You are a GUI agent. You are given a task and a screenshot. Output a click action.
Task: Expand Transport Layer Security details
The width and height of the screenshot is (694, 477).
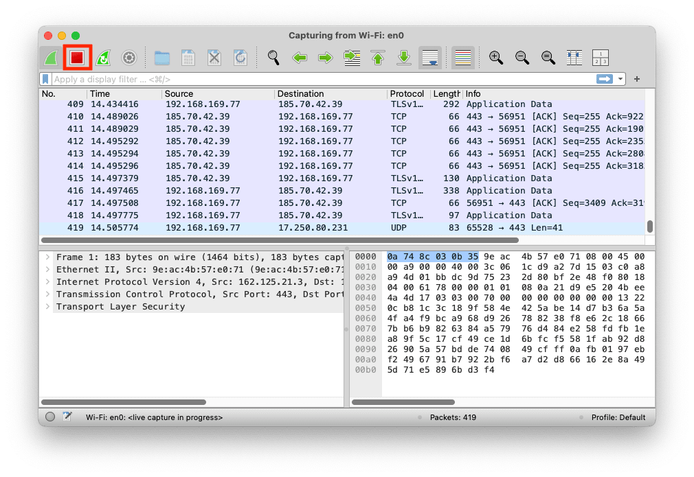click(47, 307)
